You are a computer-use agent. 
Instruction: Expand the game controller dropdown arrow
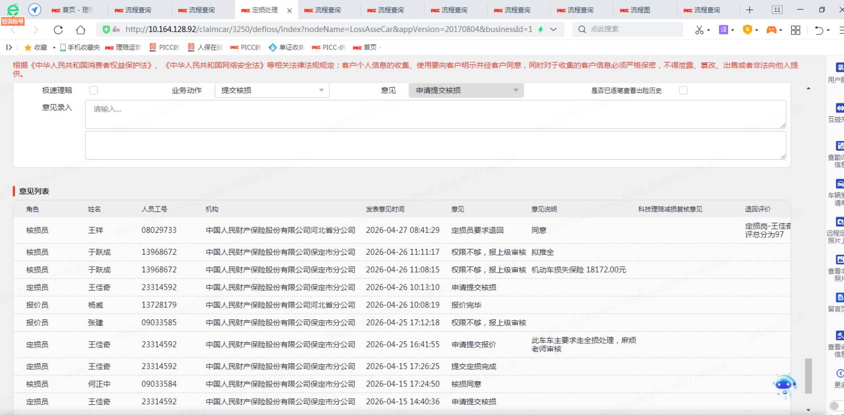pyautogui.click(x=781, y=30)
